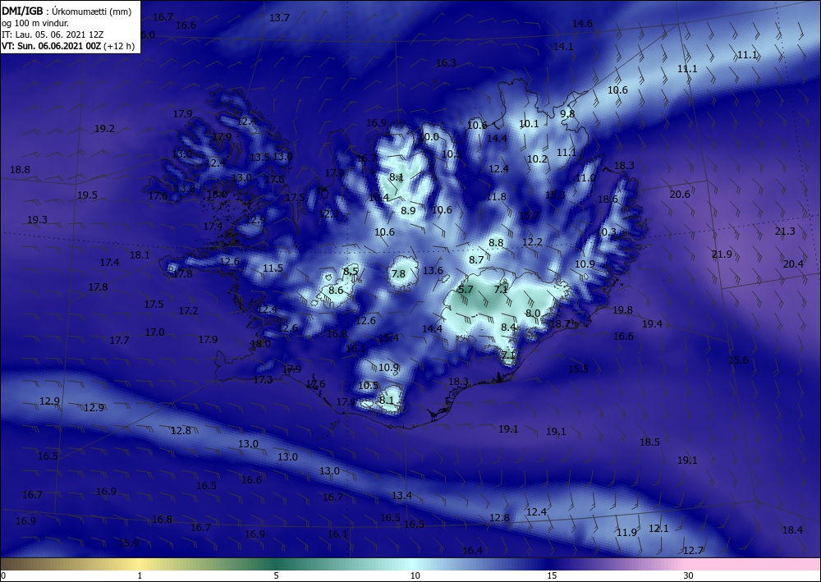
Task: Click the 11.9 value near the bottom right
Action: 626,533
